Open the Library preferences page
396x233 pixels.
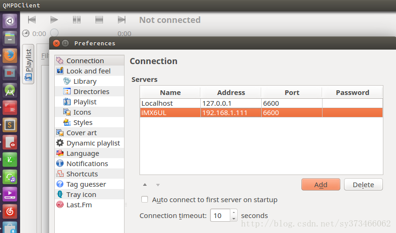click(x=89, y=81)
